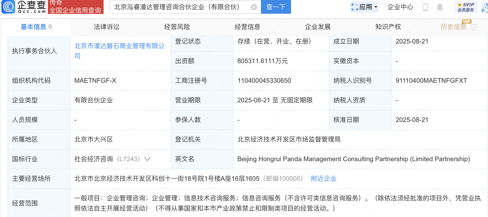Image resolution: width=488 pixels, height=217 pixels.
Task: Expand the 社会经济咨询 industry chevron
Action: (147, 159)
